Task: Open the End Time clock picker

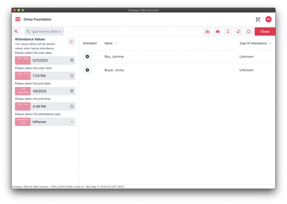Action: pos(72,107)
